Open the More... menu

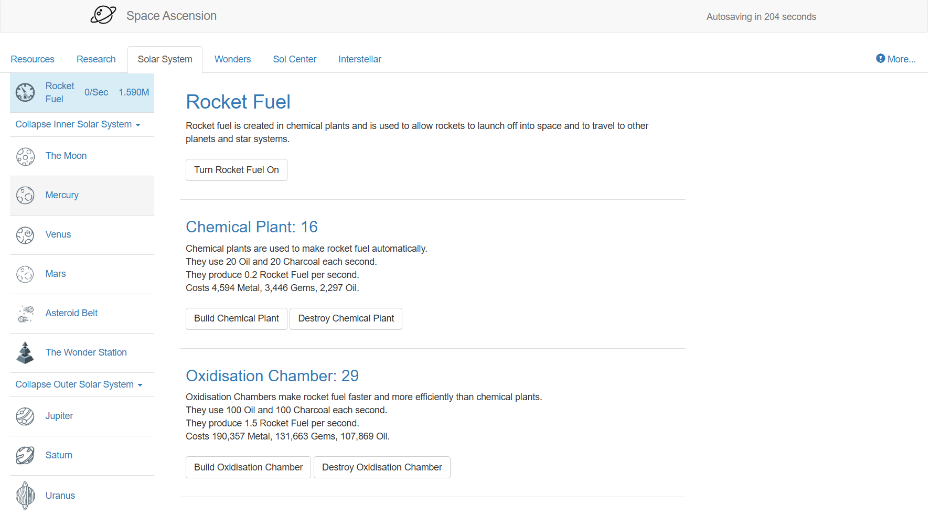pos(896,59)
